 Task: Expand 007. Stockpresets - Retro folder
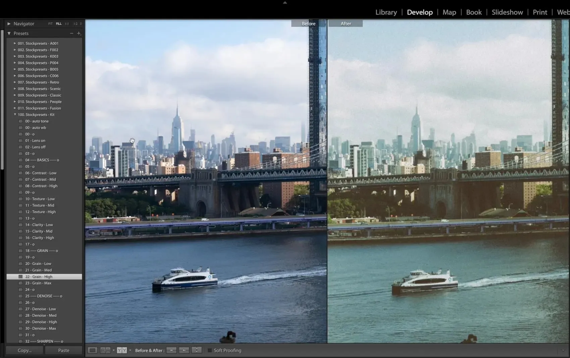15,82
